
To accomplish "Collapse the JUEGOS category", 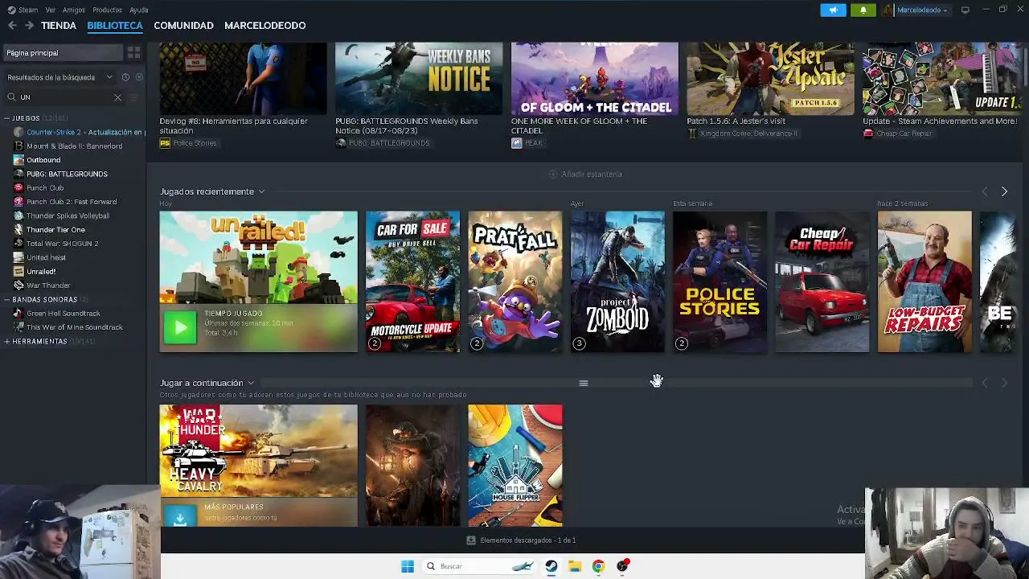I will (6, 118).
